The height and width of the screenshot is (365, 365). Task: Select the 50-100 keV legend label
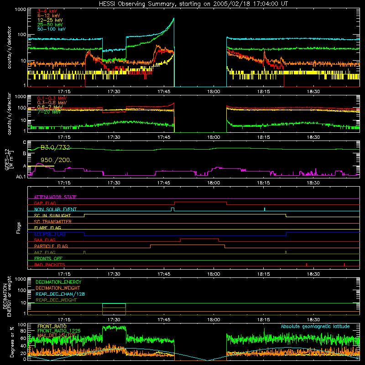pos(52,29)
